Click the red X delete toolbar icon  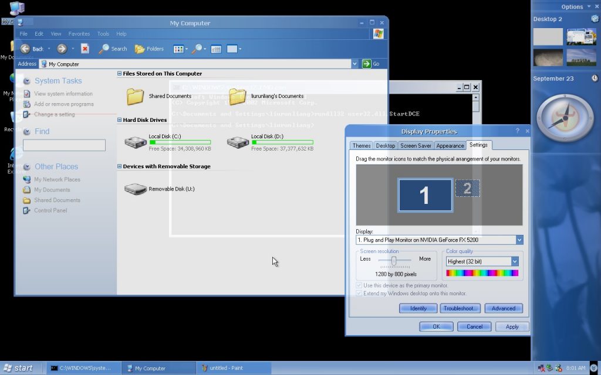[x=85, y=49]
